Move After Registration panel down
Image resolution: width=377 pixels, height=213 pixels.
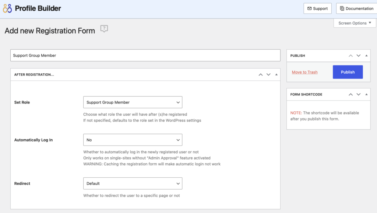[x=268, y=74]
